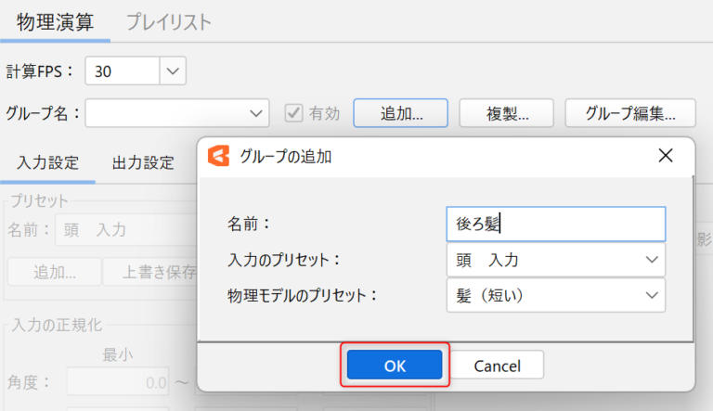The image size is (713, 411).
Task: Switch to the 物理演算 tab
Action: [x=55, y=22]
